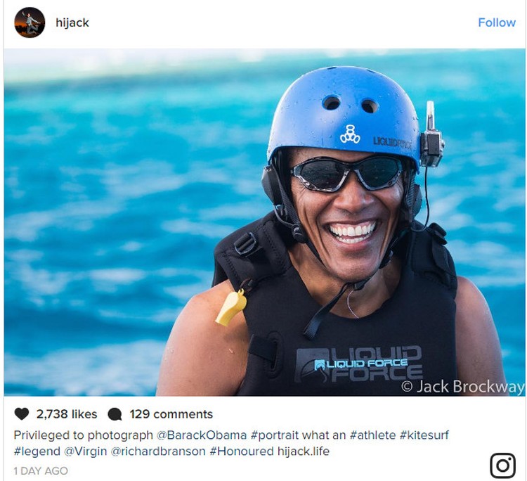The width and height of the screenshot is (527, 481).
Task: View the 129 comments
Action: click(171, 414)
